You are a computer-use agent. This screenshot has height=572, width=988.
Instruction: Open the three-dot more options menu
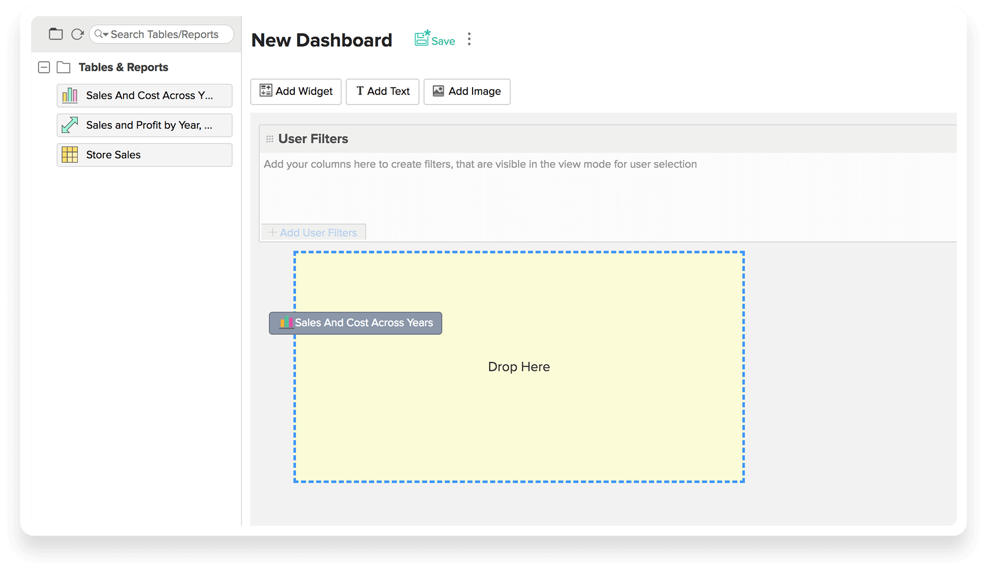tap(469, 39)
